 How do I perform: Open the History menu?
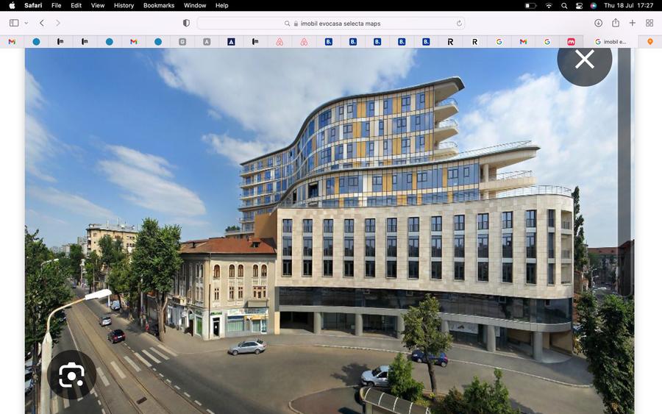(124, 5)
